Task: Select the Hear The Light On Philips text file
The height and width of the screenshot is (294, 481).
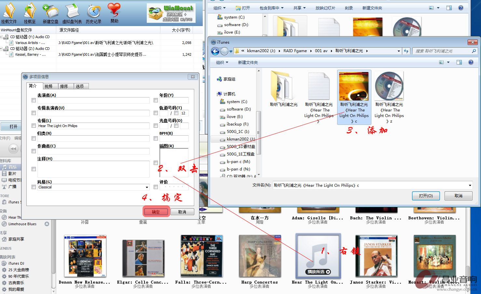Action: [x=319, y=97]
